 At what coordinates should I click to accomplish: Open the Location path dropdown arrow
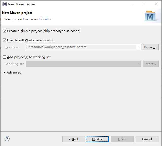pyautogui.click(x=139, y=47)
